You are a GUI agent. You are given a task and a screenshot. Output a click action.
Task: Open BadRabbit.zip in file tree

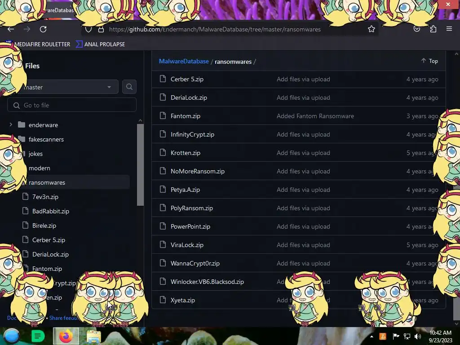click(x=51, y=211)
